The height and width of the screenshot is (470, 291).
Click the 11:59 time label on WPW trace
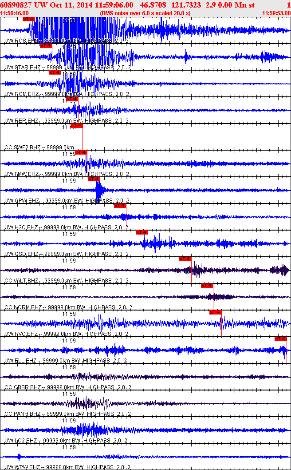[x=69, y=447]
